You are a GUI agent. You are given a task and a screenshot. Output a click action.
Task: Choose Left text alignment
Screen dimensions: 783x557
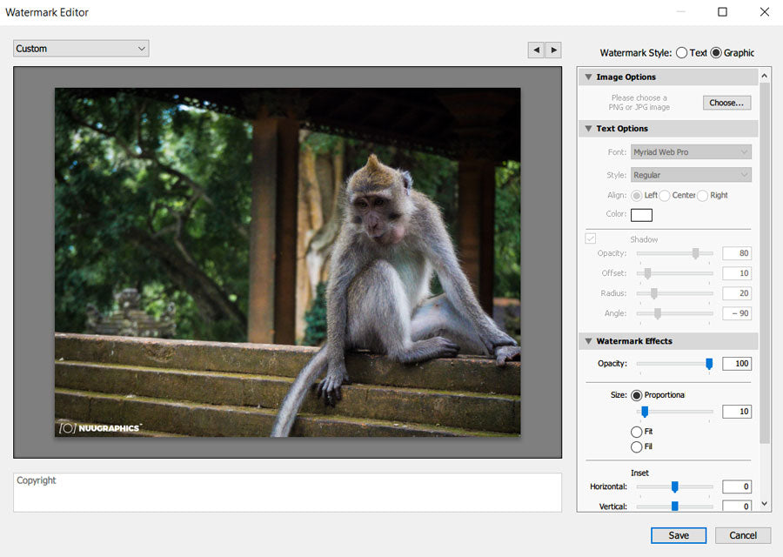(636, 195)
